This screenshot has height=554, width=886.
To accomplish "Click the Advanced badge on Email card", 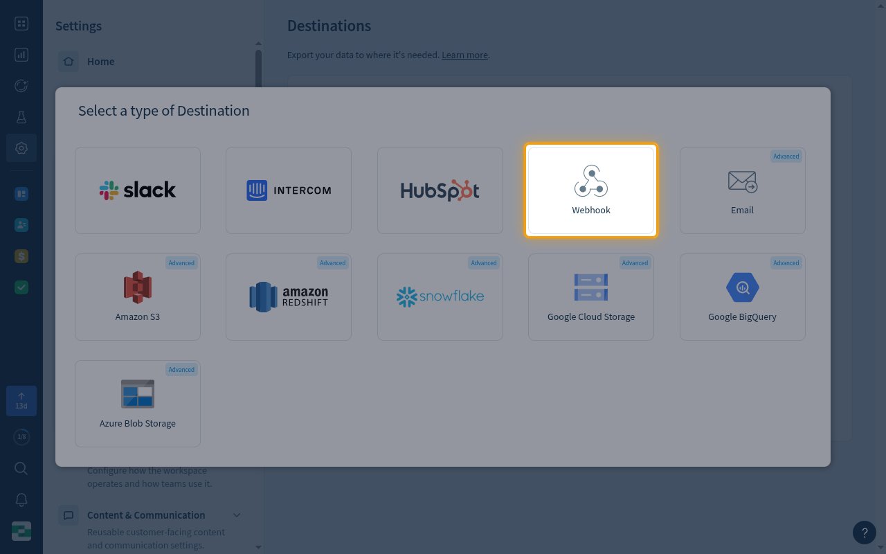I will tap(786, 157).
